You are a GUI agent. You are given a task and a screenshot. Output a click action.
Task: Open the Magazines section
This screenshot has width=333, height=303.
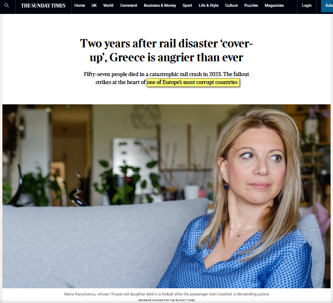274,6
